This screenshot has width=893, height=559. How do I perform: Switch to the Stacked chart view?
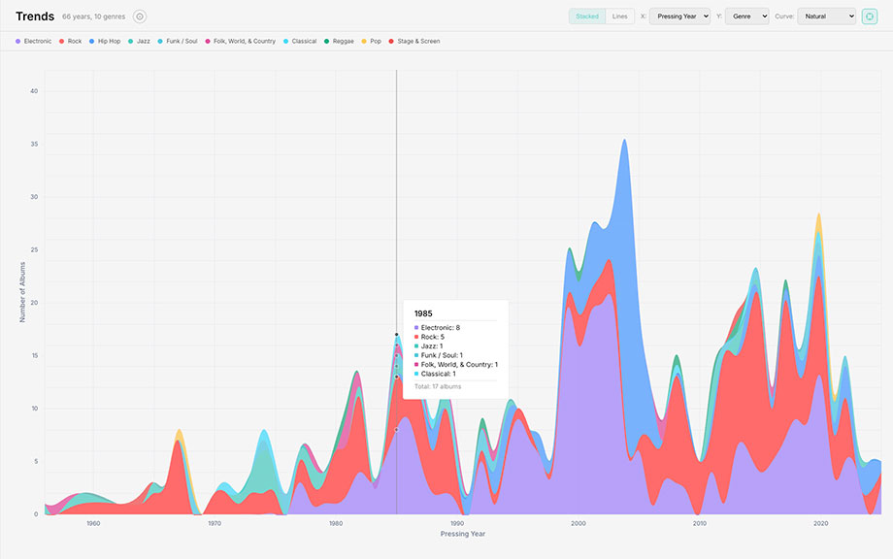[x=587, y=16]
